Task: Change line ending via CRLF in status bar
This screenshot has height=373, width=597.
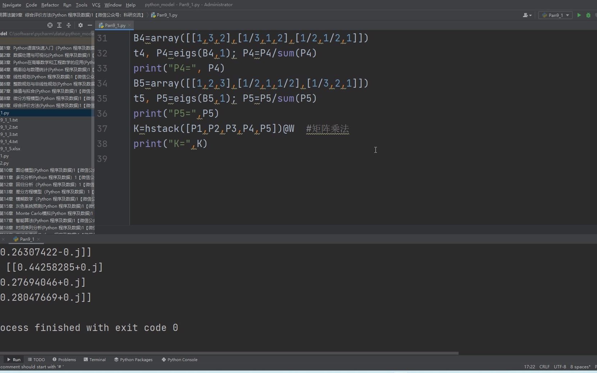Action: [x=544, y=367]
